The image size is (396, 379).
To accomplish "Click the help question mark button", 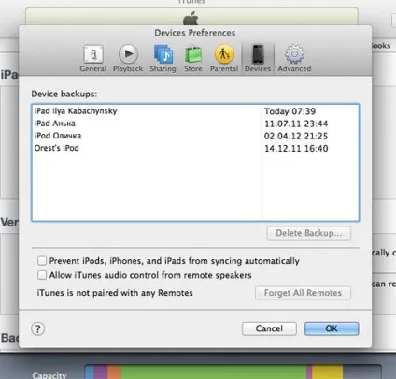I will (38, 328).
